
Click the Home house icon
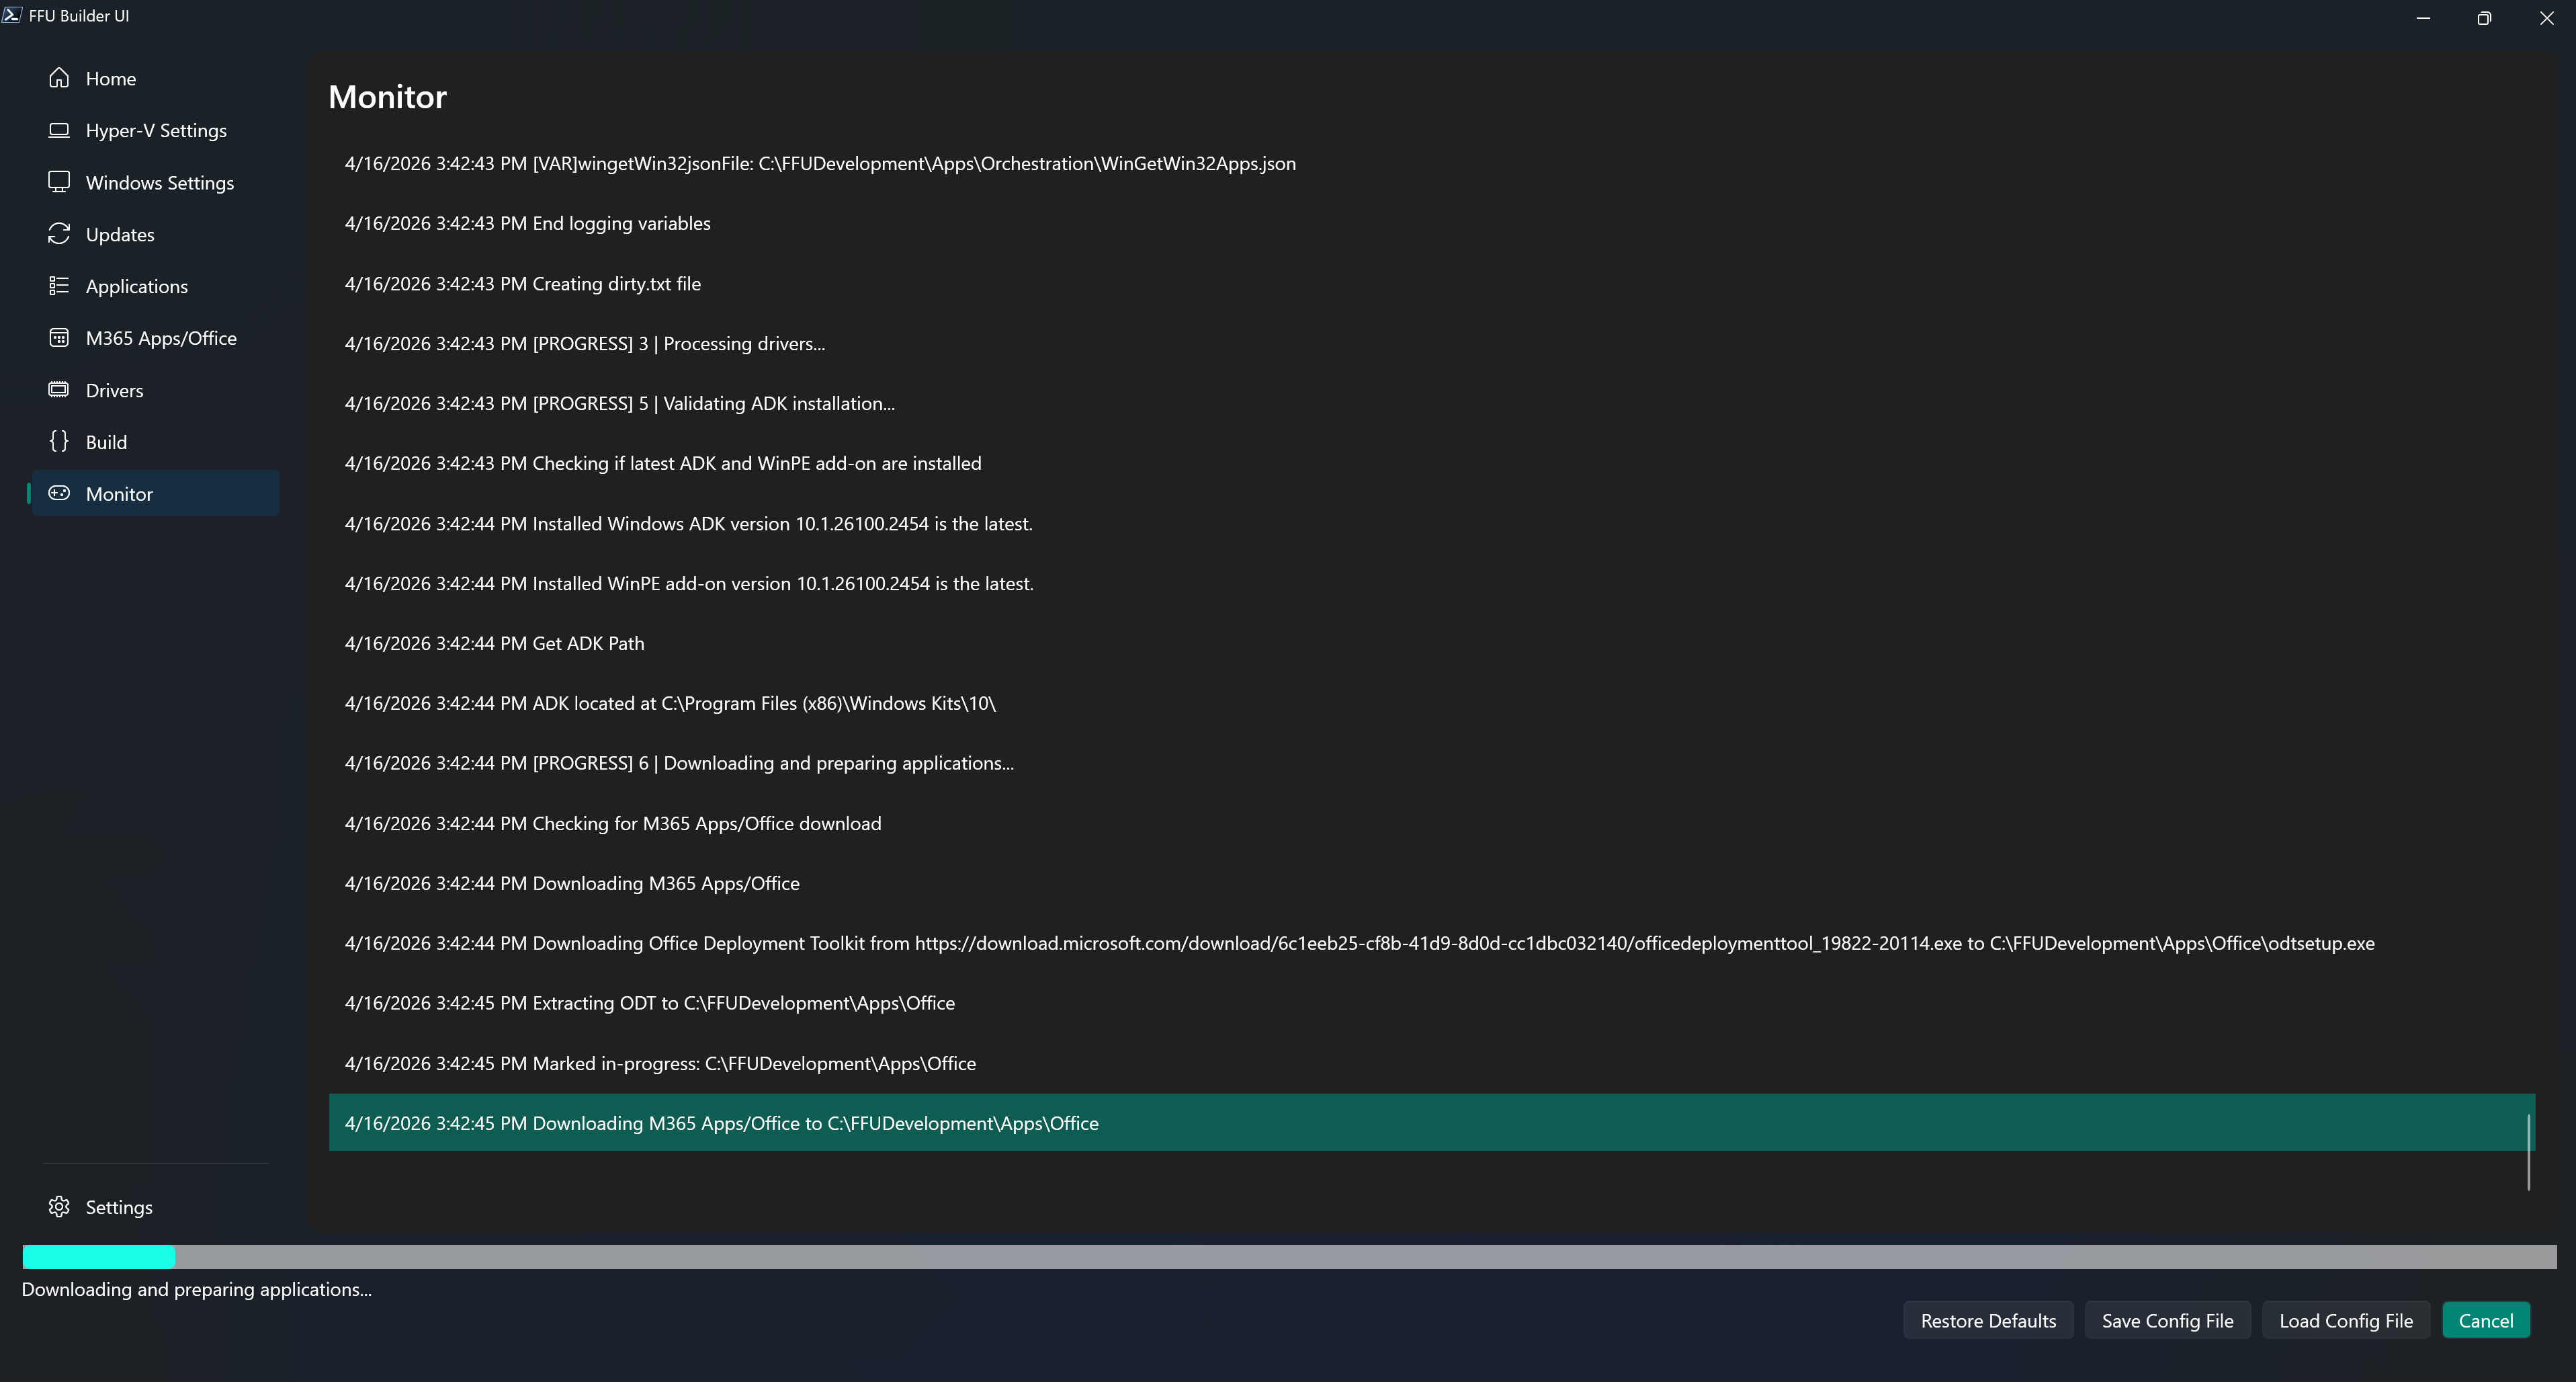point(59,78)
